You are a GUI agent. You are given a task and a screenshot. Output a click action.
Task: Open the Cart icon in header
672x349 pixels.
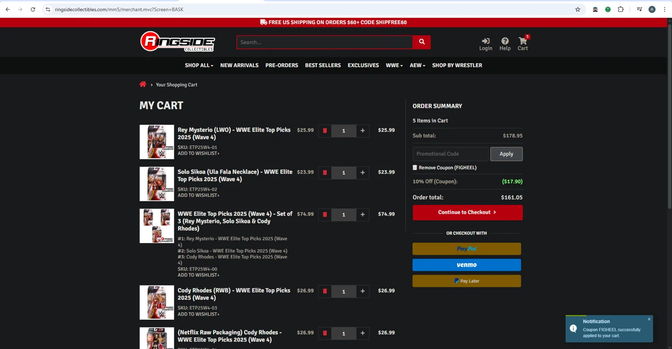pos(523,44)
